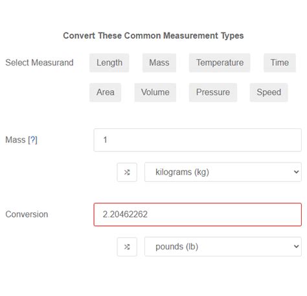Select Pressure measurement type
Screen dimensions: 307x296
[x=213, y=93]
